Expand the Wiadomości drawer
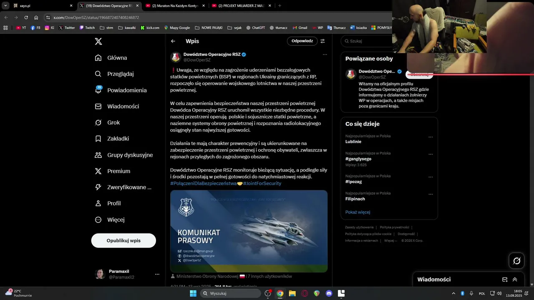 click(515, 280)
